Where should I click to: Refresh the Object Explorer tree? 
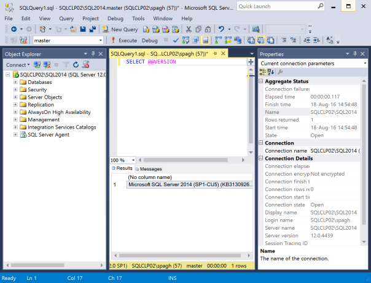(x=76, y=64)
